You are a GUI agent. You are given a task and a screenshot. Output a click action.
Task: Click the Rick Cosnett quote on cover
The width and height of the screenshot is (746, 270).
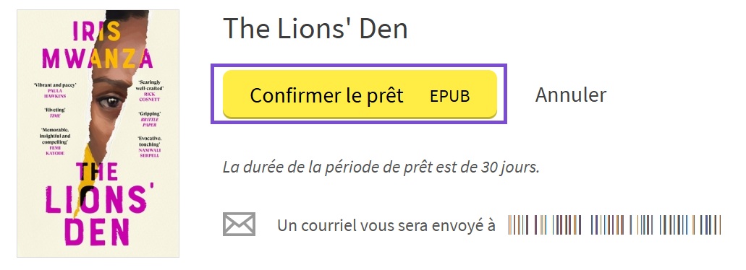click(151, 91)
